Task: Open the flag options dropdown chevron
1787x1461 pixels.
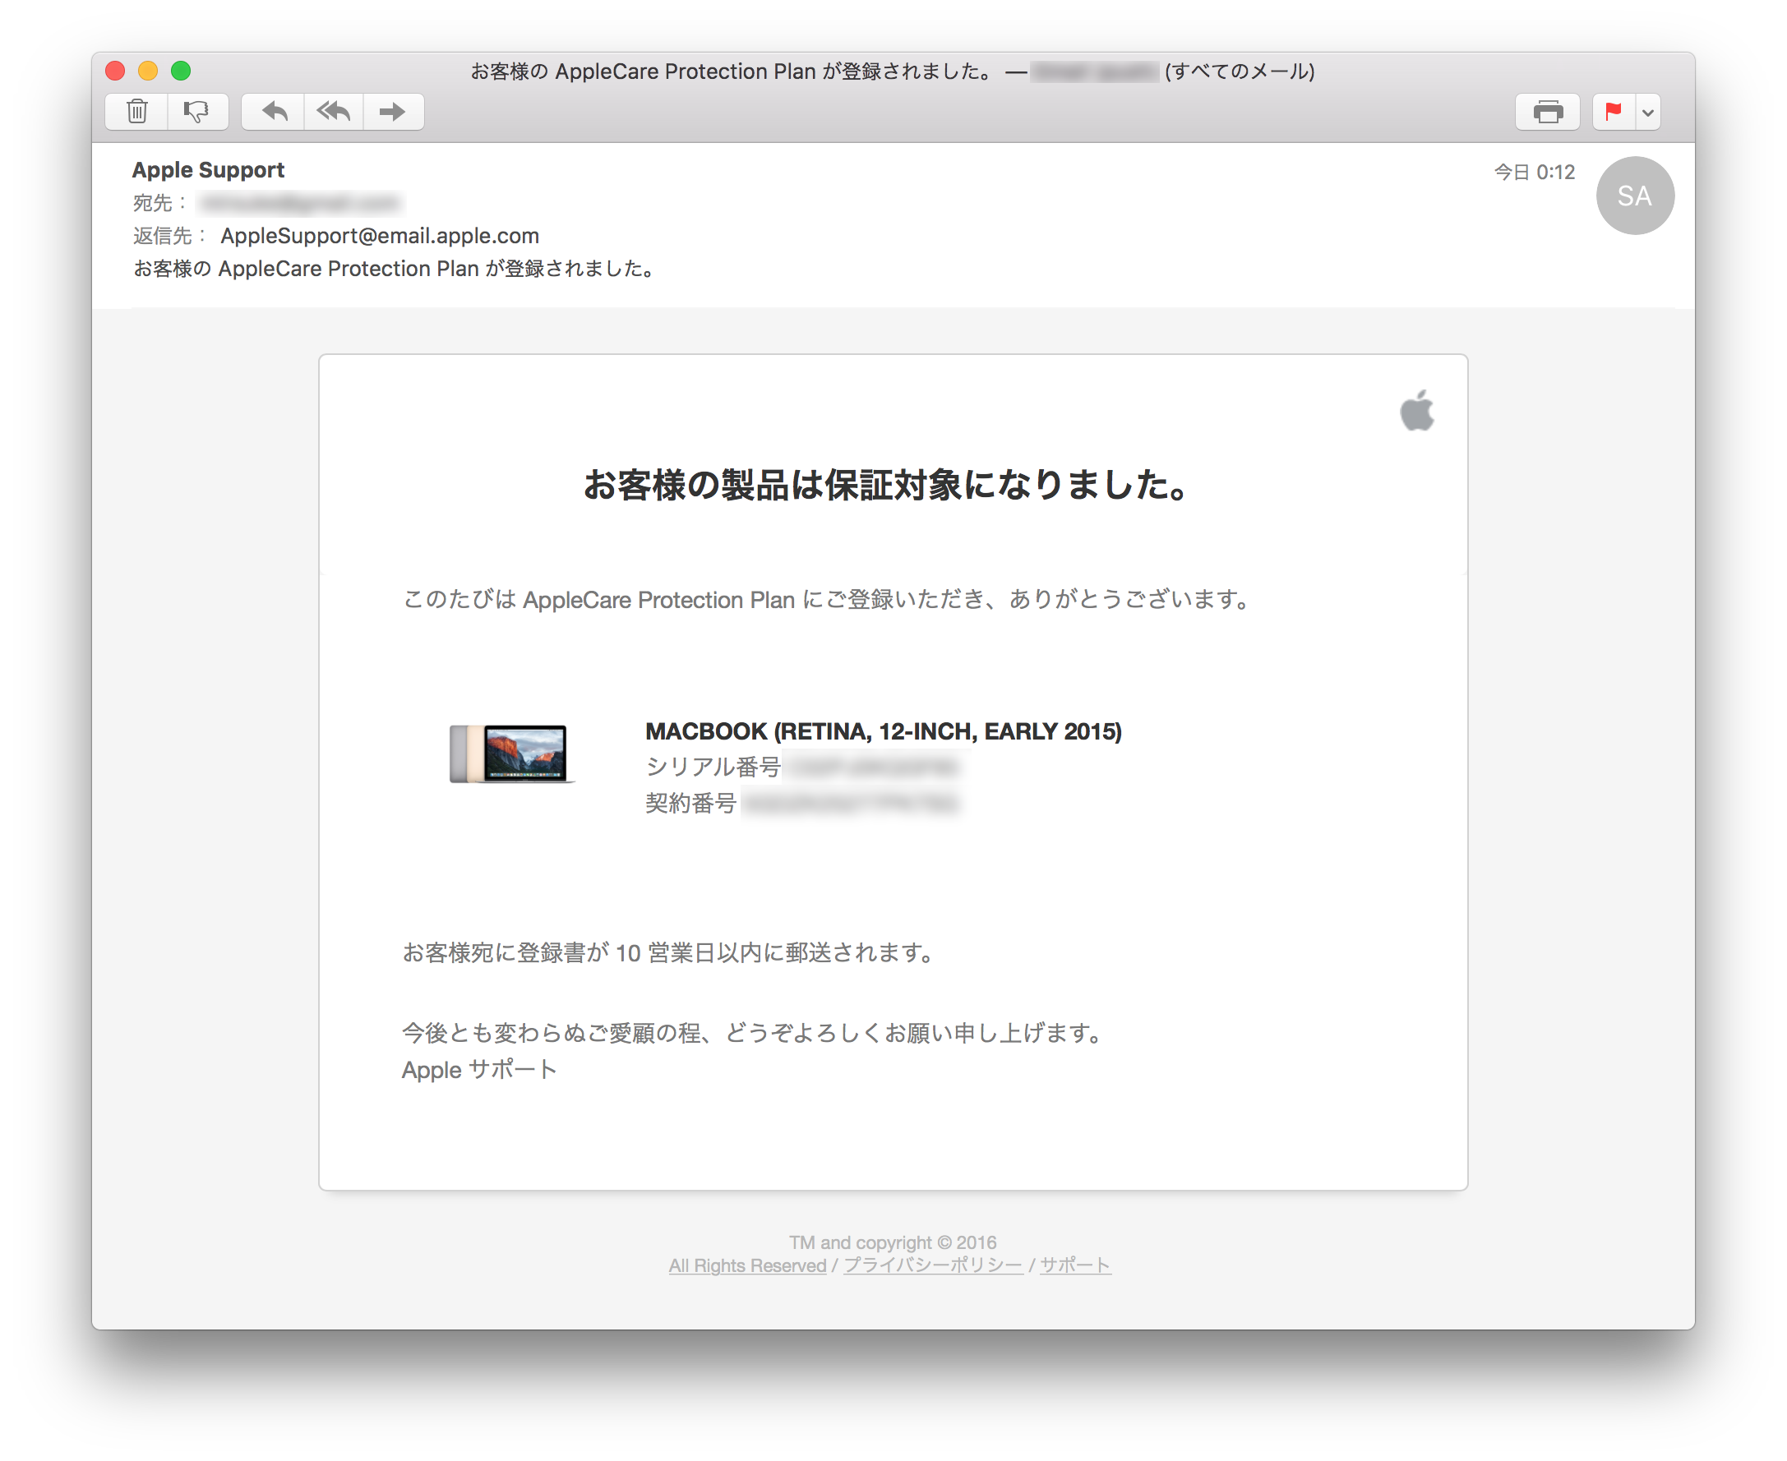Action: [1647, 110]
